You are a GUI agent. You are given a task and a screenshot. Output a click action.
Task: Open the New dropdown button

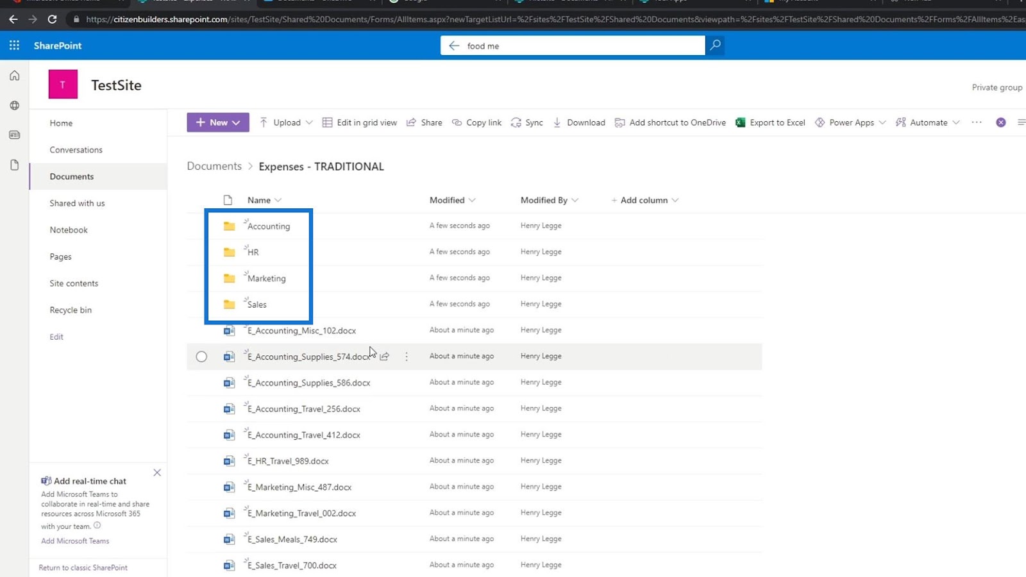pos(218,122)
